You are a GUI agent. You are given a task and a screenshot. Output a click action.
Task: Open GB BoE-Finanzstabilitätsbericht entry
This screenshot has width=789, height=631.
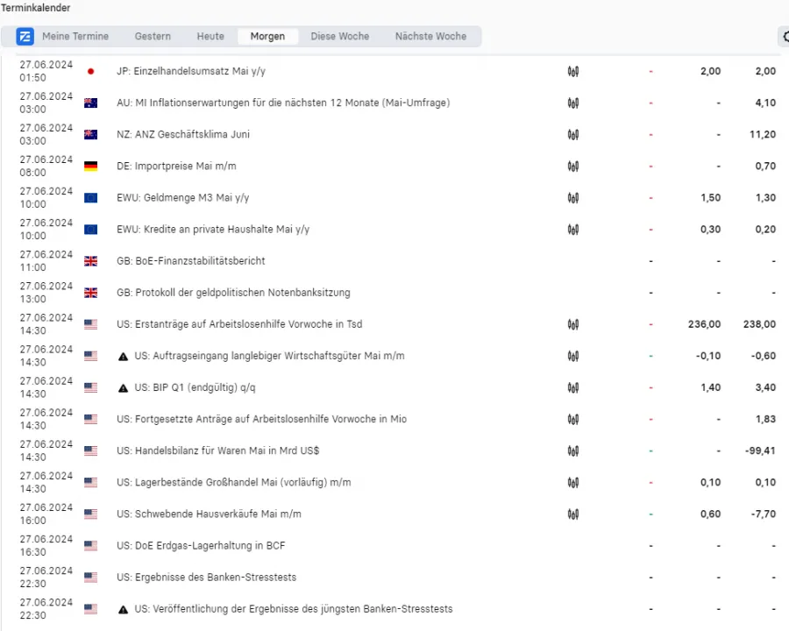(190, 261)
